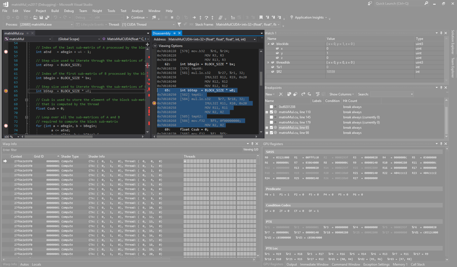Open the New breakpoint dropdown
457x267 pixels.
[270, 94]
